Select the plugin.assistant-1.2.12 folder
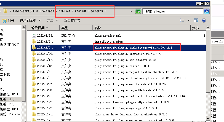Image resolution: width=224 pixels, height=122 pixels. coord(125,60)
